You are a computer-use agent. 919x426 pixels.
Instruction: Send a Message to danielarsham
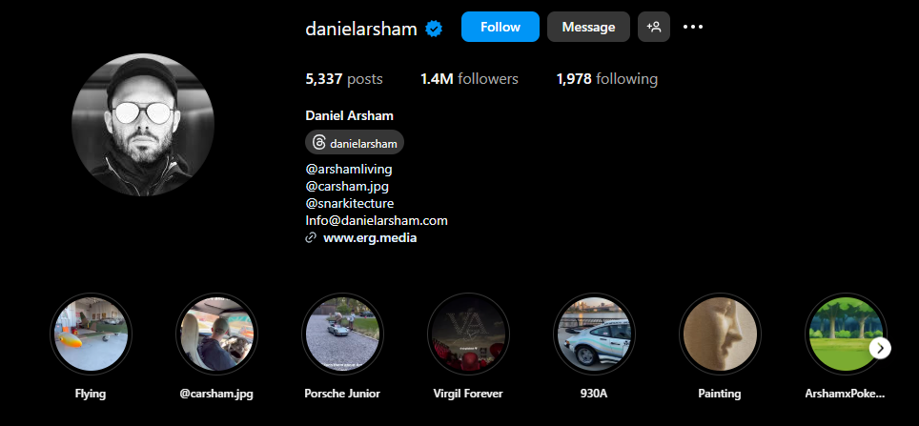(x=588, y=27)
